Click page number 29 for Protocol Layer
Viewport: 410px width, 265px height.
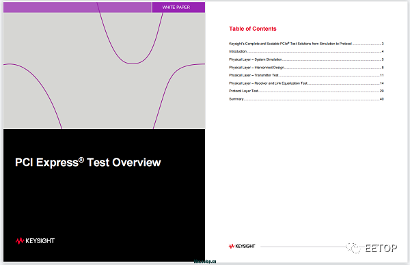point(382,91)
